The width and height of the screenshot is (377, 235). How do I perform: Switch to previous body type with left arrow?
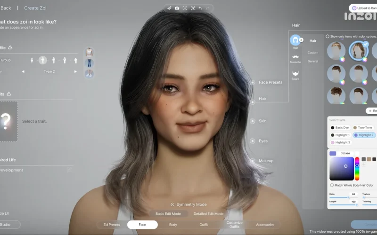tap(23, 71)
